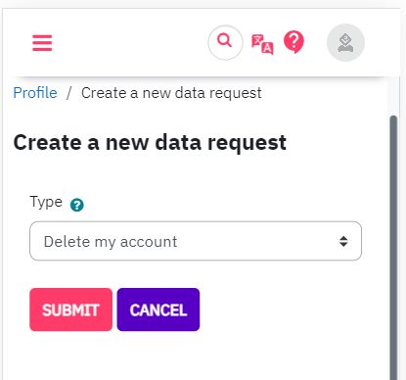
Task: Click the up-down arrows on Type select
Action: [343, 242]
